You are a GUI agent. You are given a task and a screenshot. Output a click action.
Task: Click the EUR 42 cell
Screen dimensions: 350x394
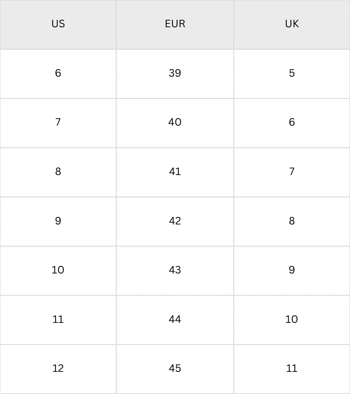(x=175, y=221)
